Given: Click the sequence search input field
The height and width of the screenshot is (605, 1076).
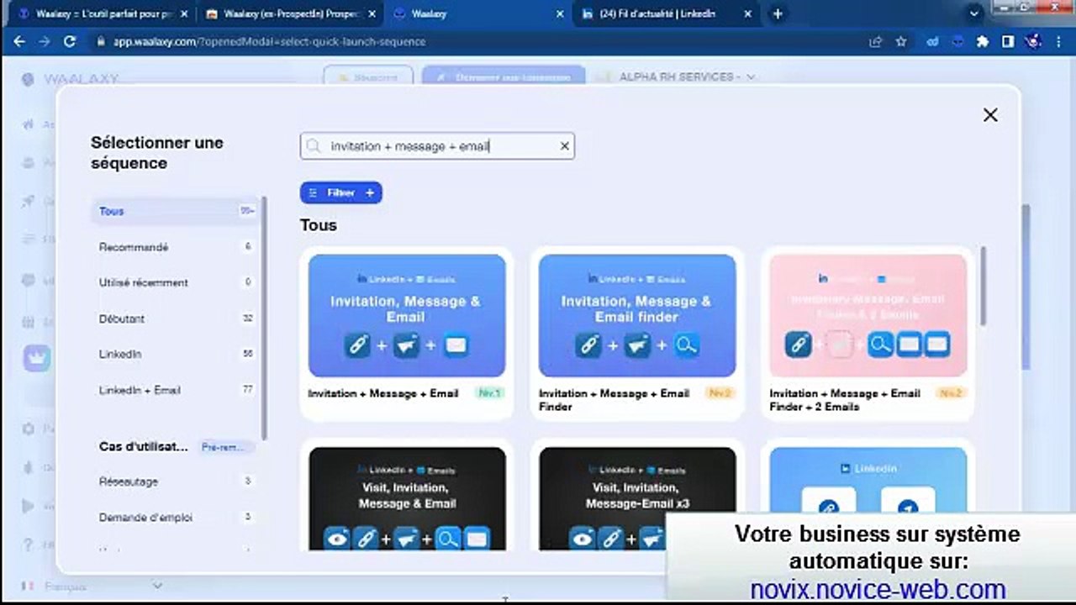Looking at the screenshot, I should click(437, 146).
